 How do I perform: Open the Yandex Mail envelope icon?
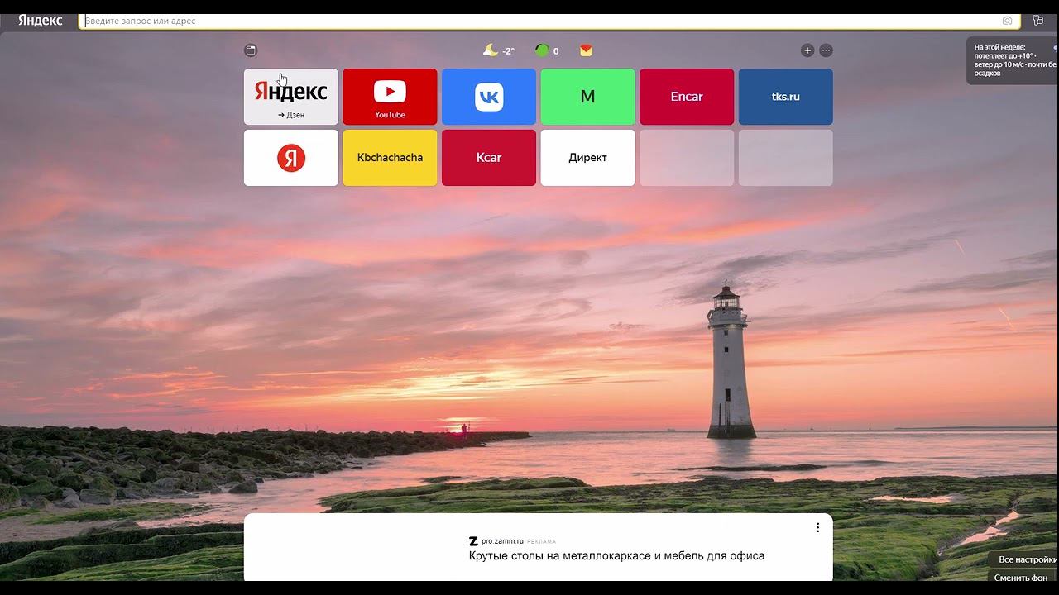(x=586, y=50)
